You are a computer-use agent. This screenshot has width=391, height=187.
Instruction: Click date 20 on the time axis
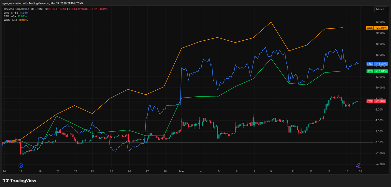click(x=58, y=171)
